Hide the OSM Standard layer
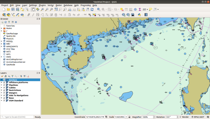The width and height of the screenshot is (210, 119). coord(4,101)
